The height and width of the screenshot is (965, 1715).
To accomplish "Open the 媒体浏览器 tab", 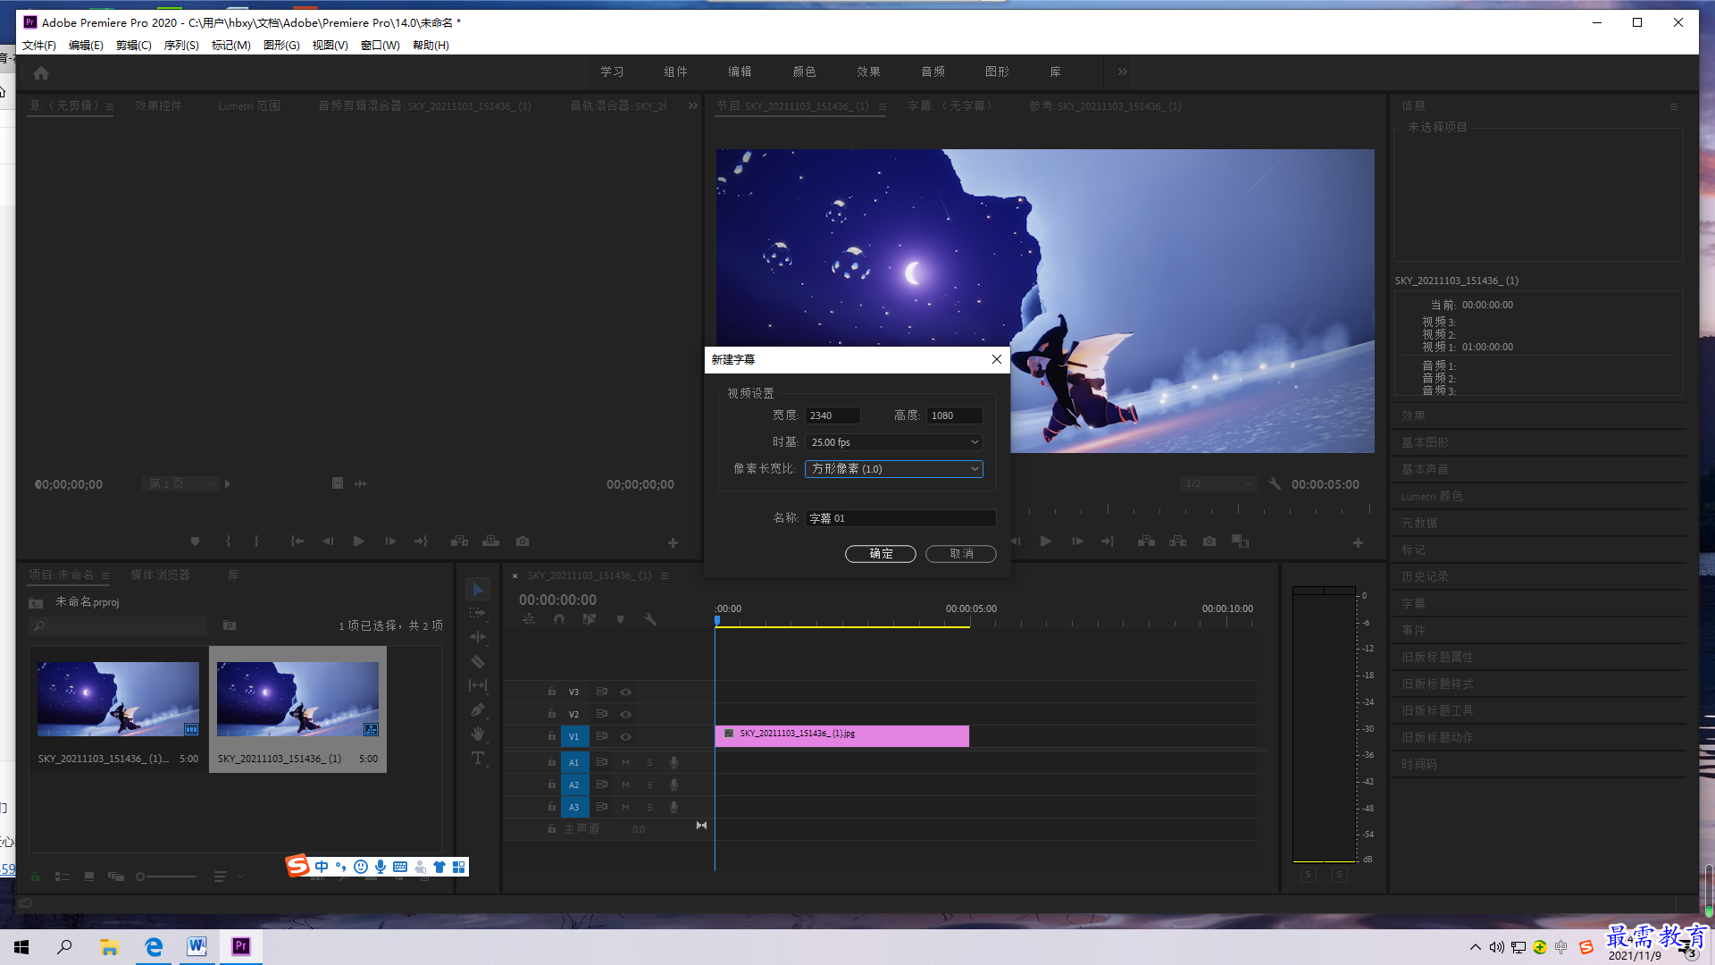I will click(x=160, y=575).
